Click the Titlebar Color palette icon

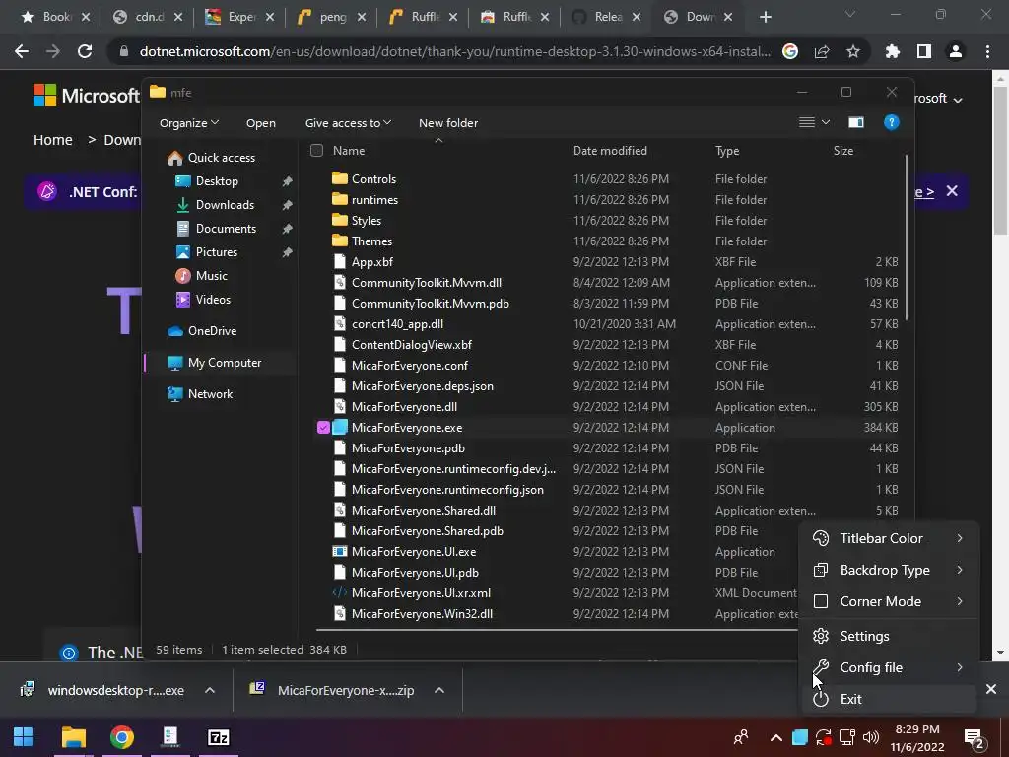click(821, 538)
